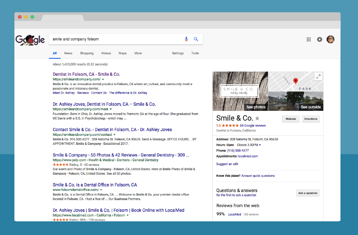Switch to the News tab

coord(68,53)
